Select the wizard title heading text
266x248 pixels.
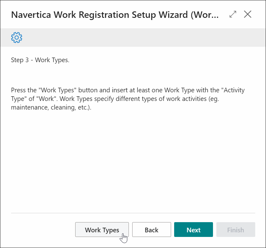point(115,15)
